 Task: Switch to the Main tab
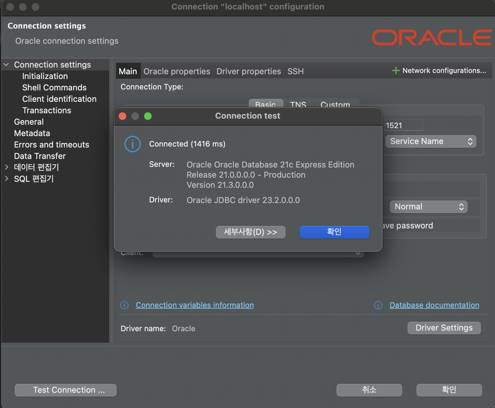tap(128, 71)
